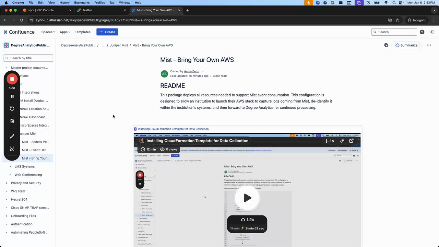Stop the Loom recording with the red button

click(x=12, y=79)
